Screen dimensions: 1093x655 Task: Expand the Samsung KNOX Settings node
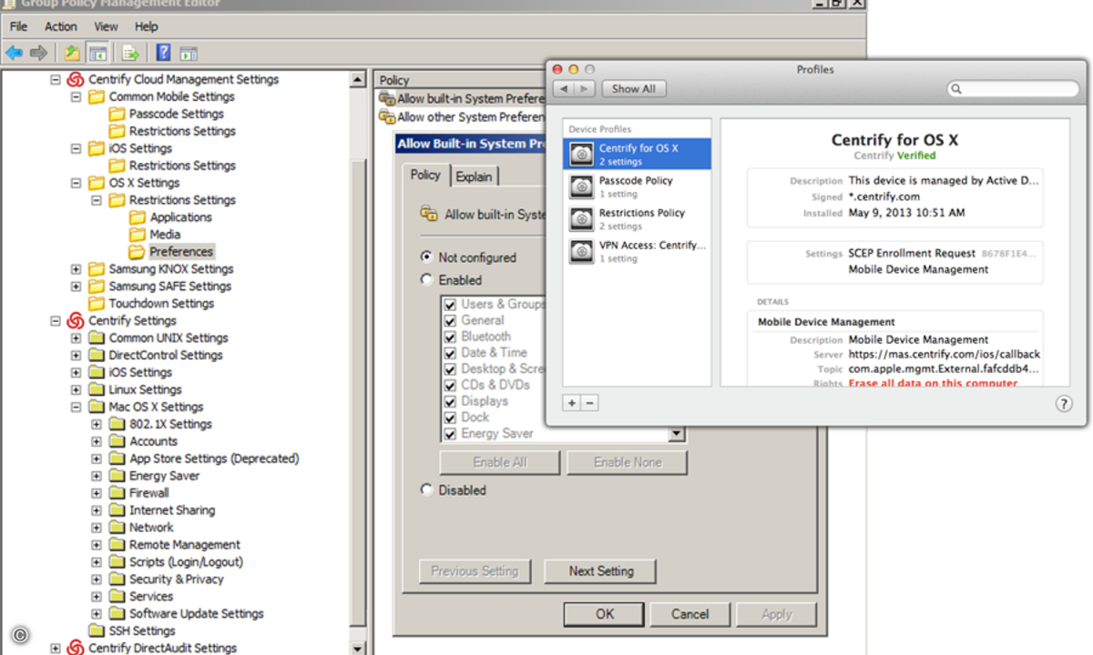tap(77, 268)
